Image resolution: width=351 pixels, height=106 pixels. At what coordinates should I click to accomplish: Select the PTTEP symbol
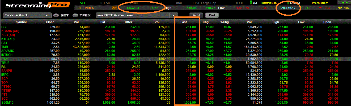coord(6,91)
